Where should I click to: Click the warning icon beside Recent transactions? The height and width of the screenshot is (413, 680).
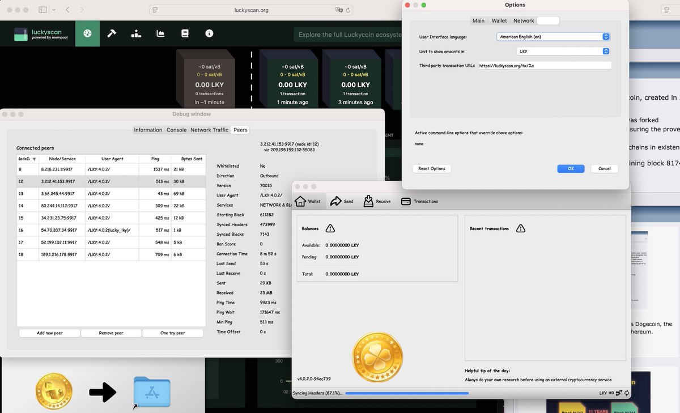point(521,228)
